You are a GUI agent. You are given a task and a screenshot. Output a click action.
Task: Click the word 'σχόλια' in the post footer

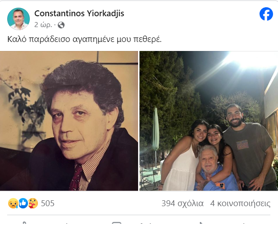pyautogui.click(x=190, y=203)
